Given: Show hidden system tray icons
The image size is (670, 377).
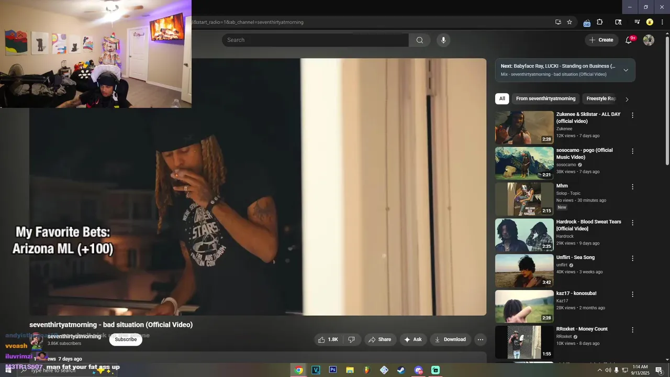Looking at the screenshot, I should [599, 370].
